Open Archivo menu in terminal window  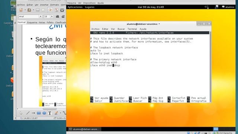[x=95, y=29]
